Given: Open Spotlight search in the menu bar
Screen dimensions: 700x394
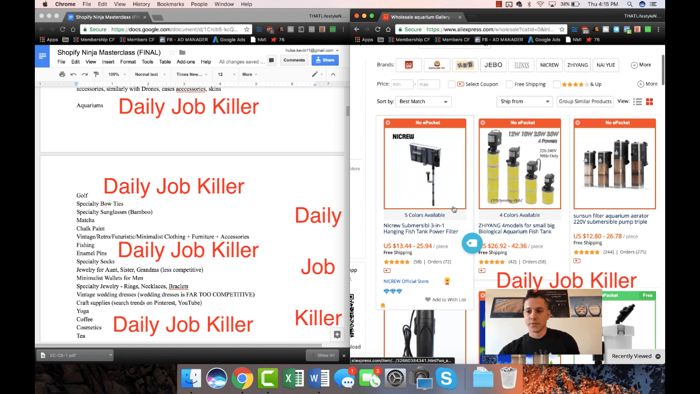Looking at the screenshot, I should pyautogui.click(x=629, y=4).
